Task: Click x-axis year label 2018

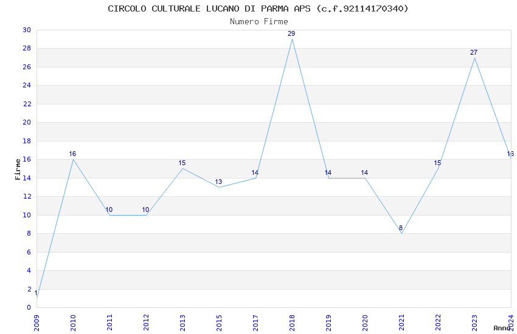Action: (292, 322)
